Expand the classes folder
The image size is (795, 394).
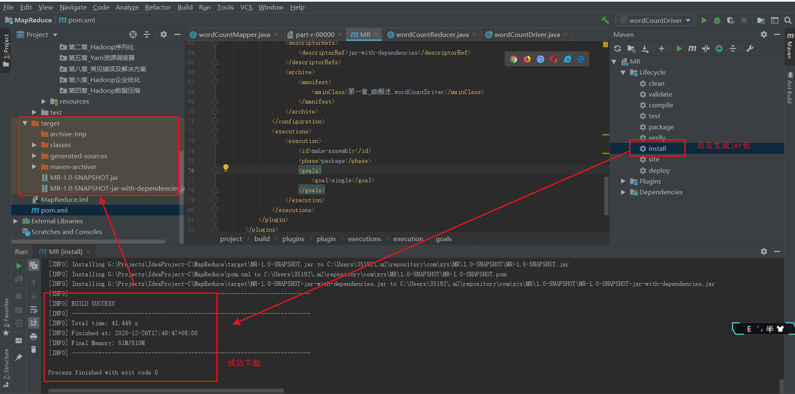click(x=34, y=145)
